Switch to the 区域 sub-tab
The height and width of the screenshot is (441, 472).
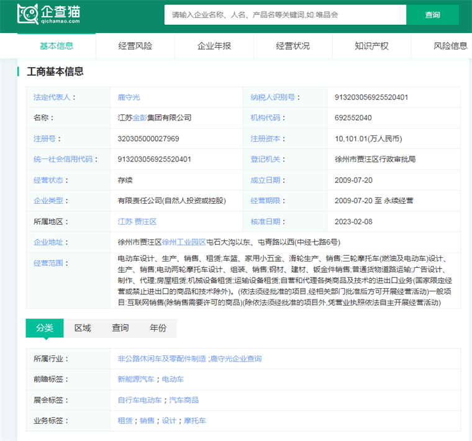(83, 328)
